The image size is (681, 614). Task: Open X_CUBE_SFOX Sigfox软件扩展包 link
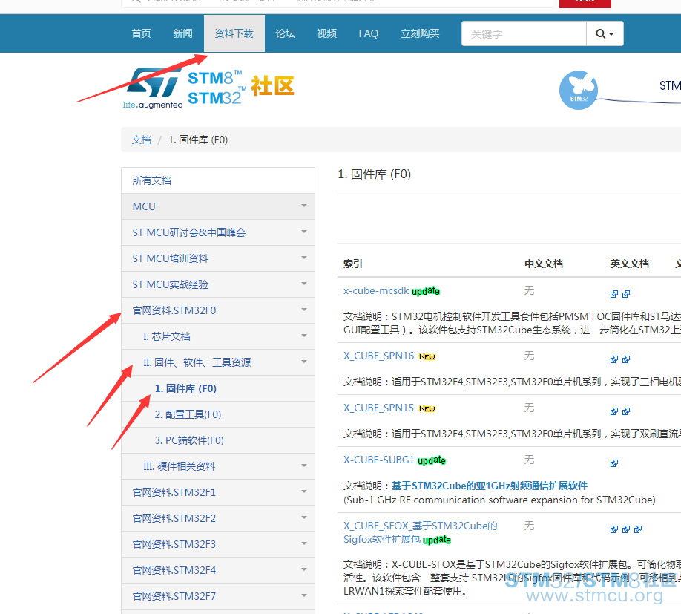(x=420, y=533)
